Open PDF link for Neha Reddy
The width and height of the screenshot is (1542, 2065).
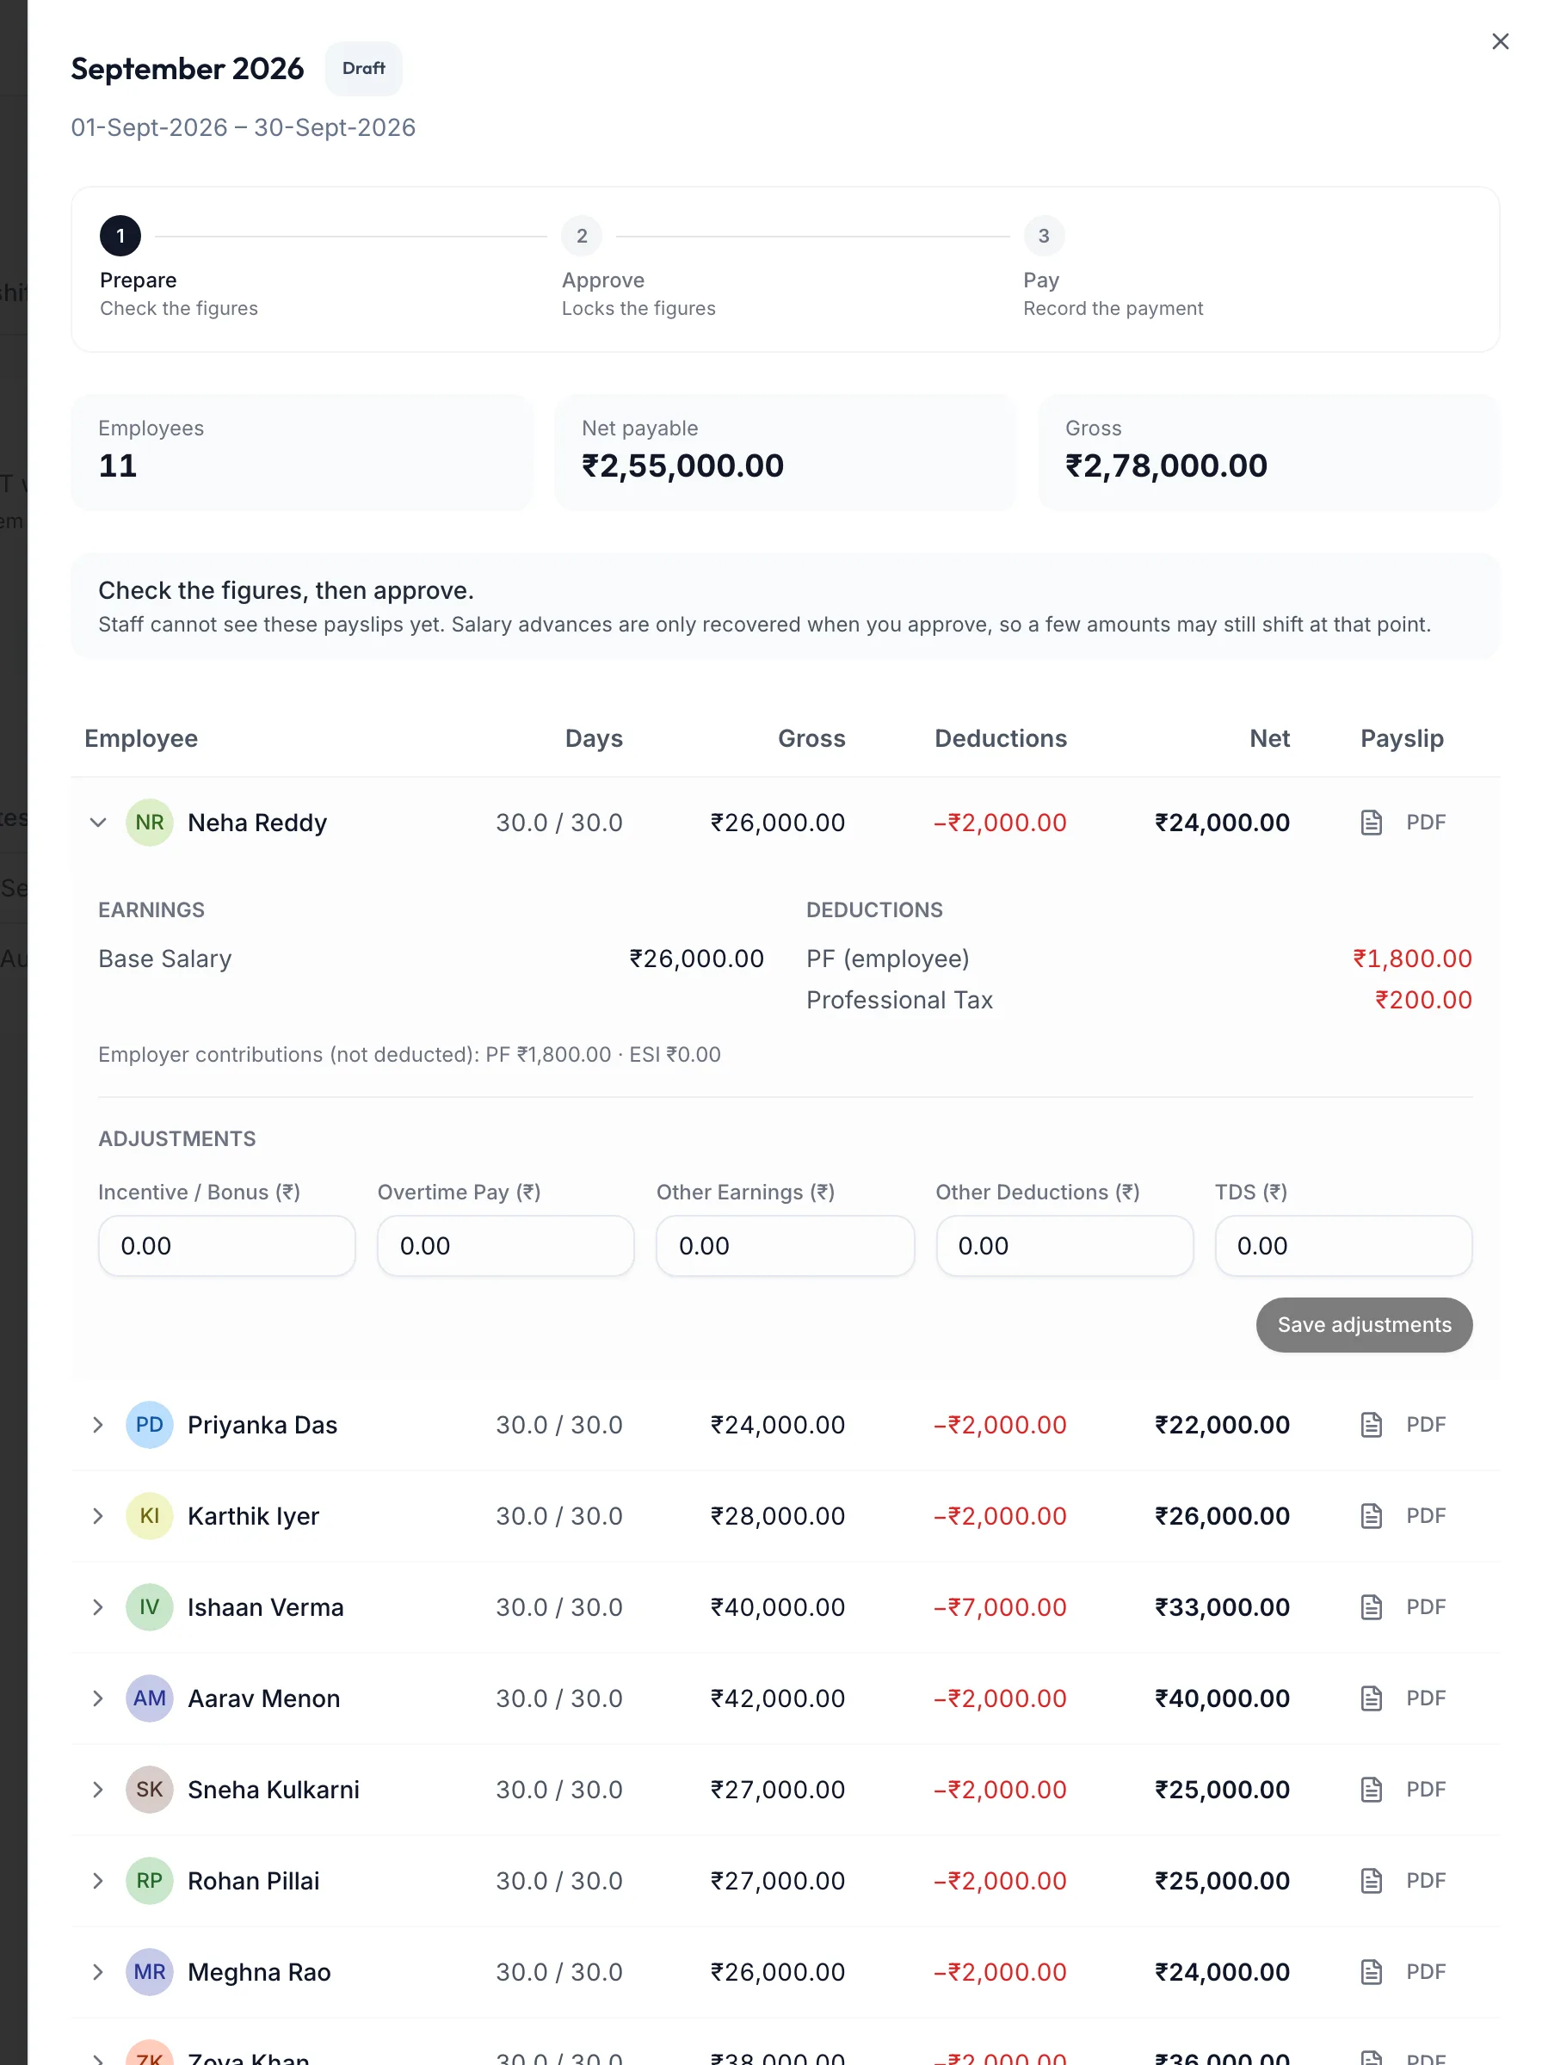pyautogui.click(x=1425, y=822)
